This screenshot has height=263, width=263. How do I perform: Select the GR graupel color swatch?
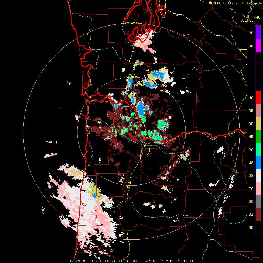pyautogui.click(x=258, y=111)
